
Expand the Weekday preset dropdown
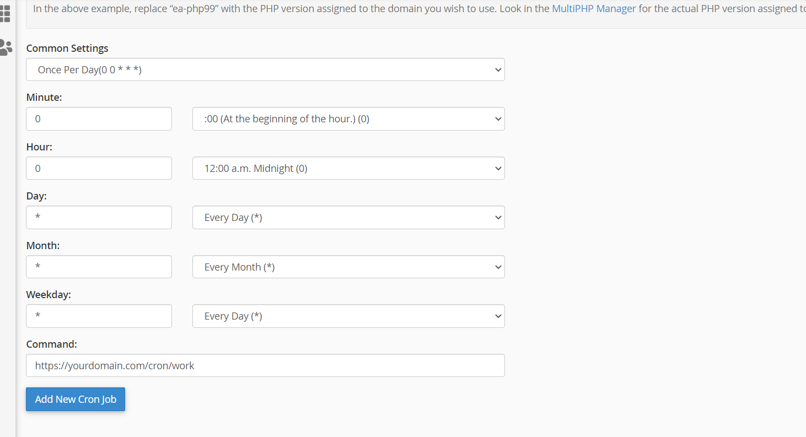pyautogui.click(x=348, y=316)
